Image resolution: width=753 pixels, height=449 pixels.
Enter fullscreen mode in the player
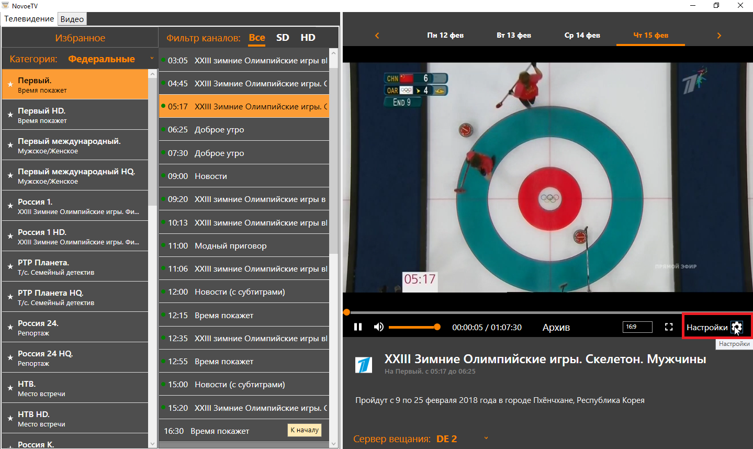[669, 327]
